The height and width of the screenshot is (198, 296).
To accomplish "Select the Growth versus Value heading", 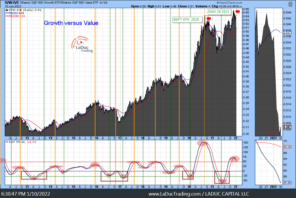I will (x=71, y=23).
